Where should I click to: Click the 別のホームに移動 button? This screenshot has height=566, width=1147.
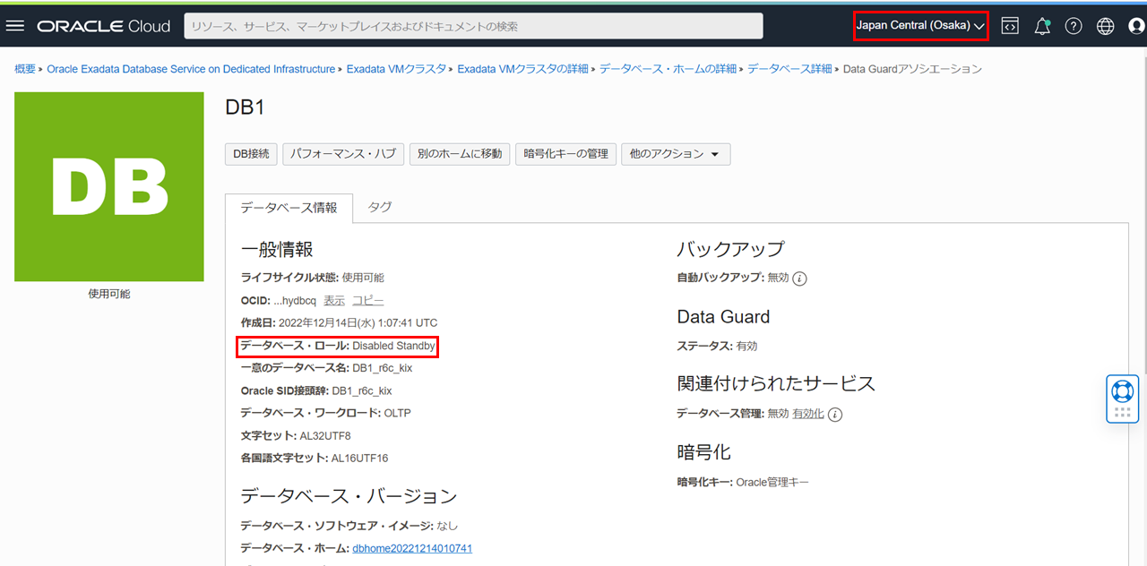pos(460,154)
